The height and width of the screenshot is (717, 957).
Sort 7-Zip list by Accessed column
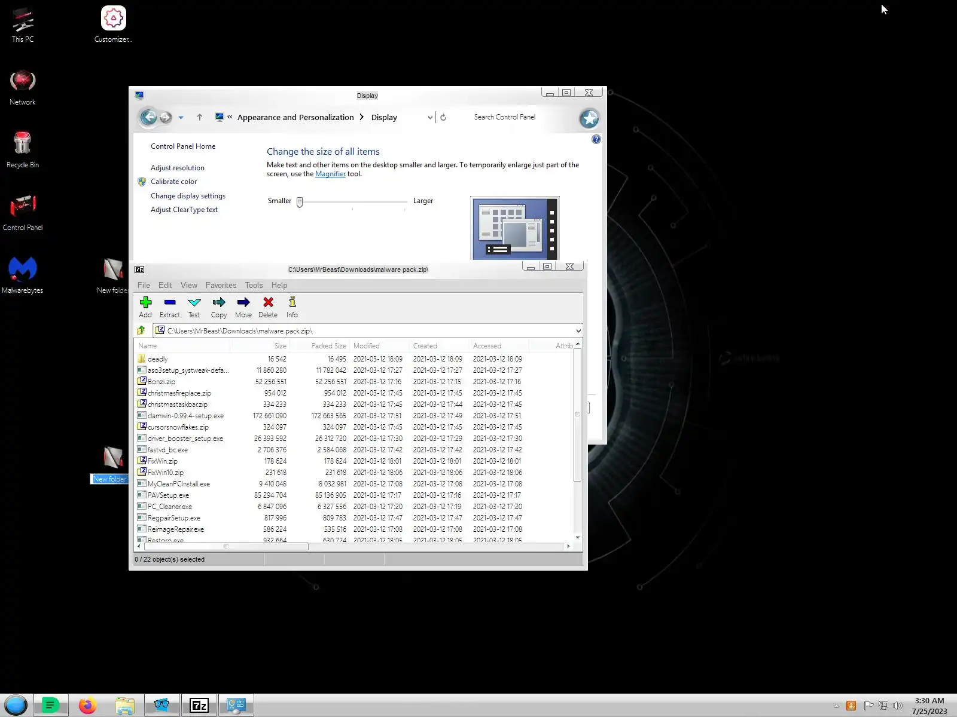499,345
